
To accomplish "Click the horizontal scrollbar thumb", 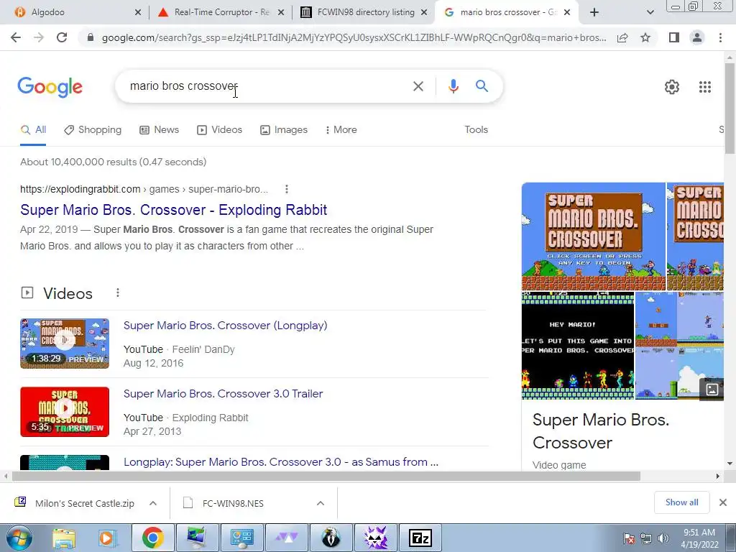I will pyautogui.click(x=326, y=476).
